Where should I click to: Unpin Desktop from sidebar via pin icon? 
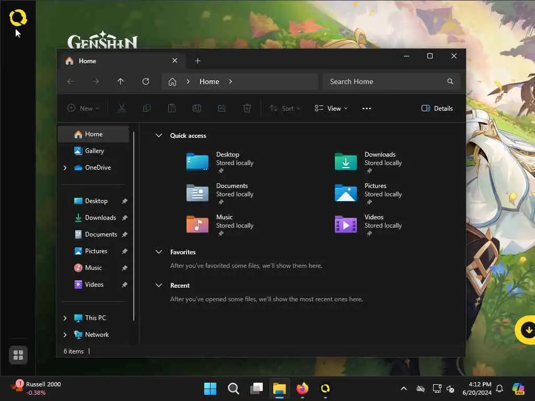(124, 201)
